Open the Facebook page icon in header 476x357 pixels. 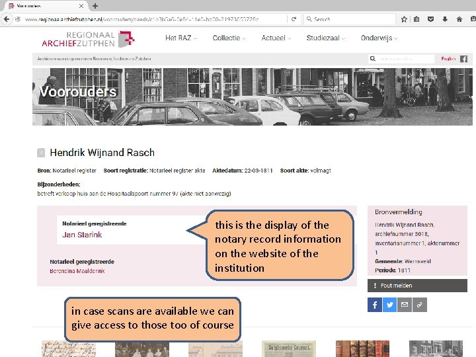coord(463,59)
